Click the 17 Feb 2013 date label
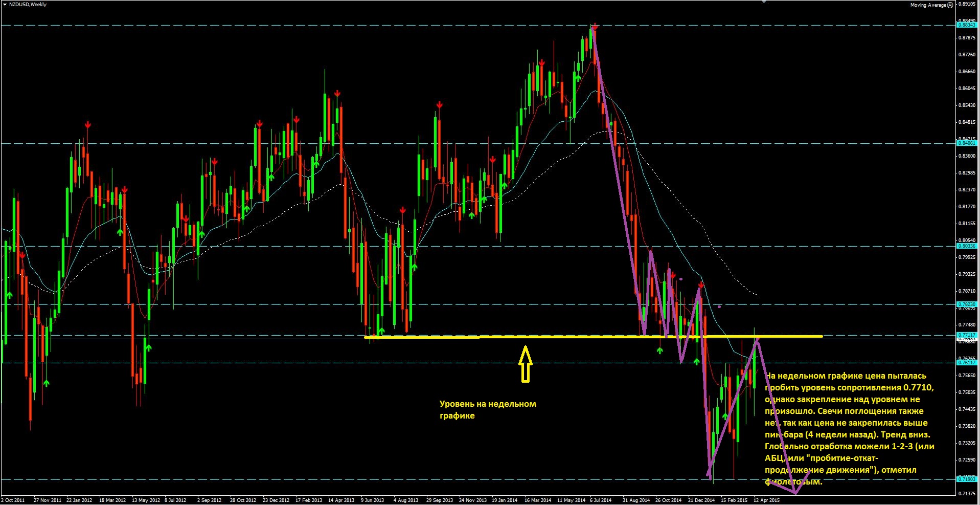The height and width of the screenshot is (505, 980). [x=309, y=500]
